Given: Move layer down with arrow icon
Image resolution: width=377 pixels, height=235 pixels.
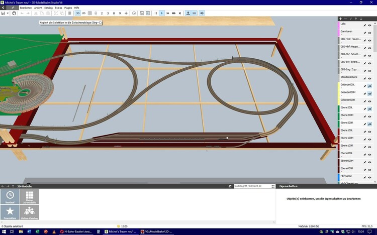Looking at the screenshot, I should (x=361, y=19).
